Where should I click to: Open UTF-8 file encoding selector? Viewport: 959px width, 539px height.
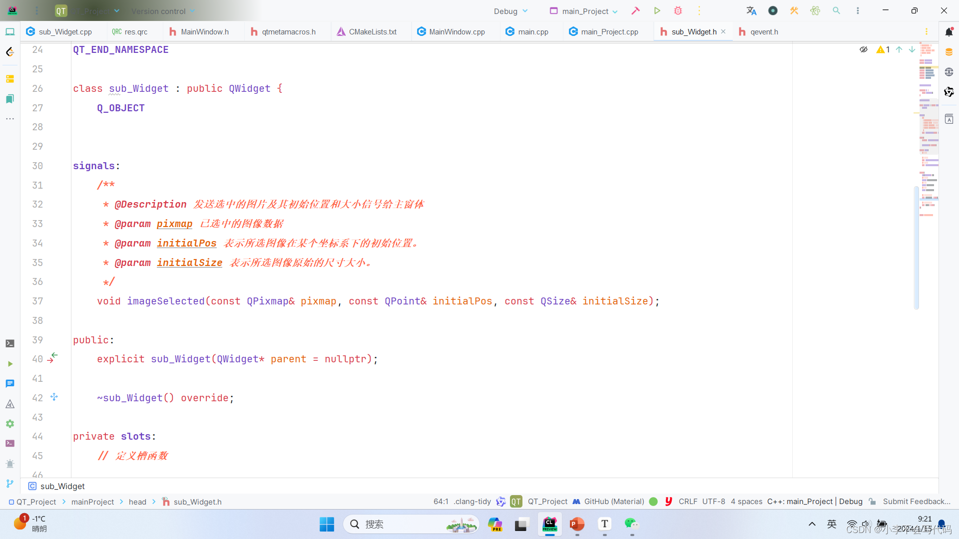point(713,502)
